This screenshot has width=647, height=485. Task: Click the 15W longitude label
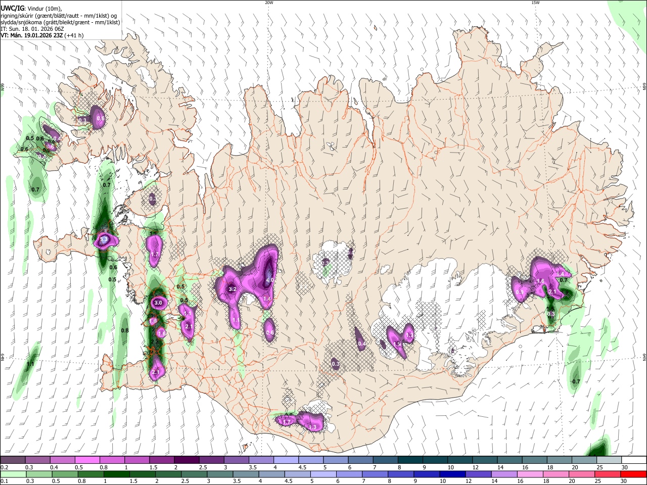(x=535, y=3)
